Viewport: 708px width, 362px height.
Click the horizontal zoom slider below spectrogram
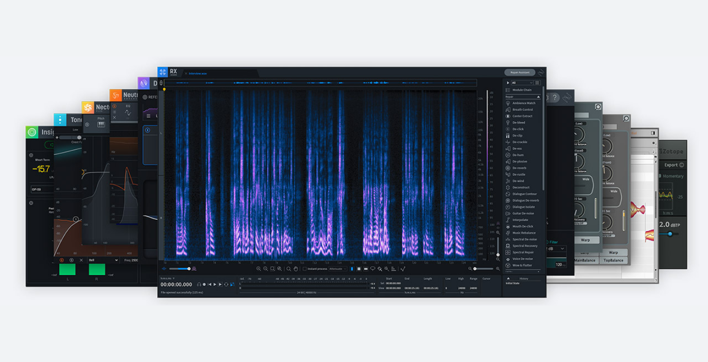(484, 269)
